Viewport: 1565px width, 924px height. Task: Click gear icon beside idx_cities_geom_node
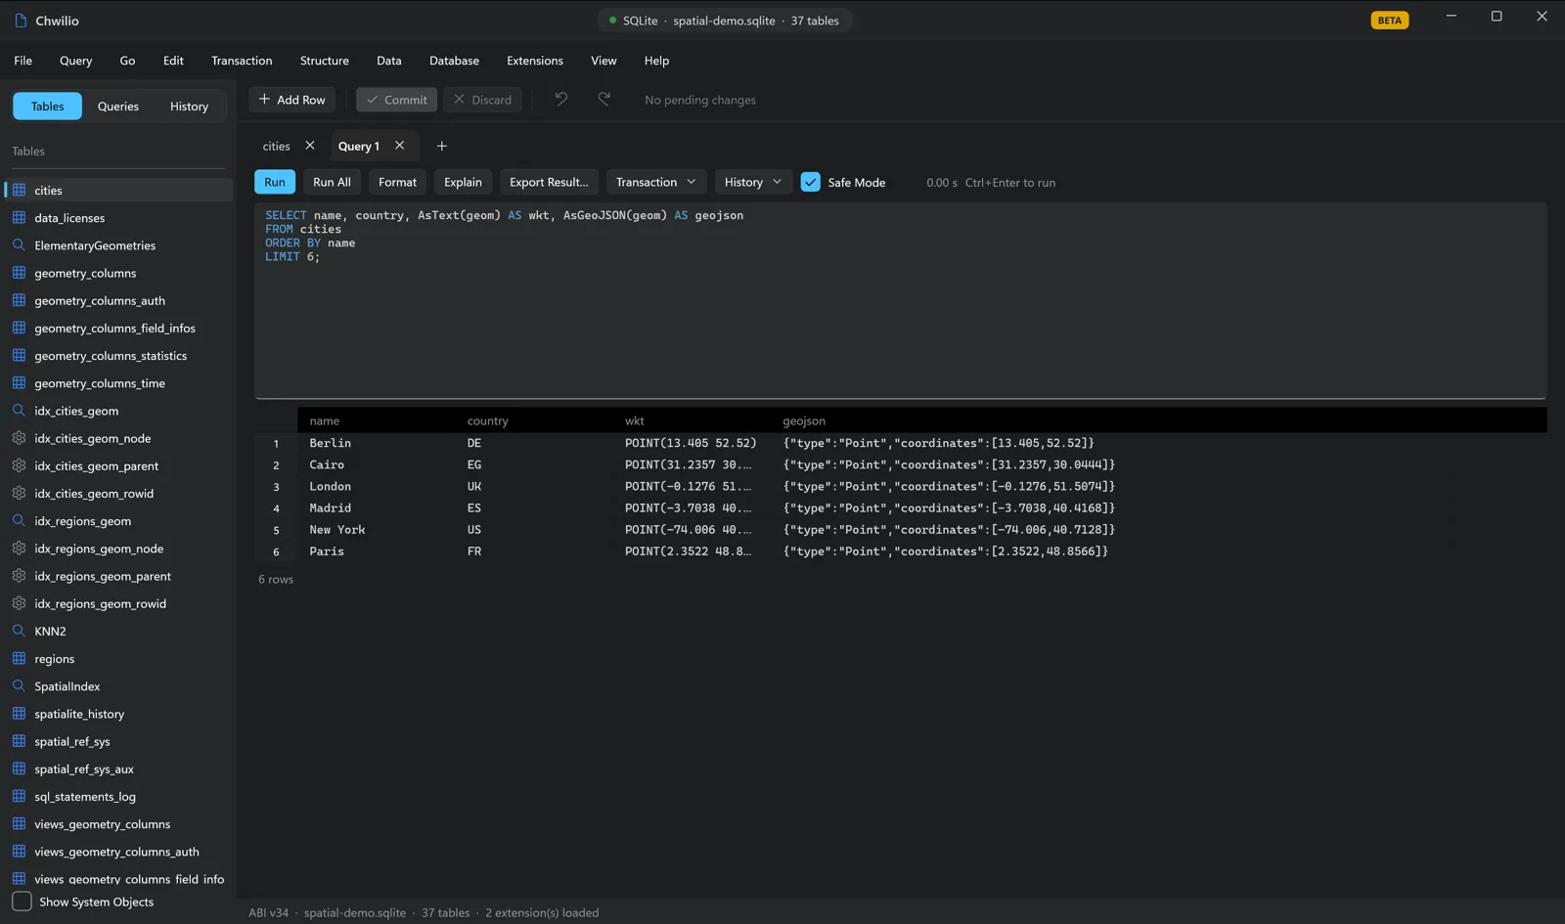(19, 438)
